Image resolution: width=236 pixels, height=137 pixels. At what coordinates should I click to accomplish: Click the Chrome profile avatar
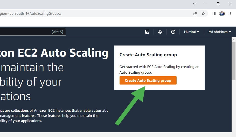coord(222,13)
